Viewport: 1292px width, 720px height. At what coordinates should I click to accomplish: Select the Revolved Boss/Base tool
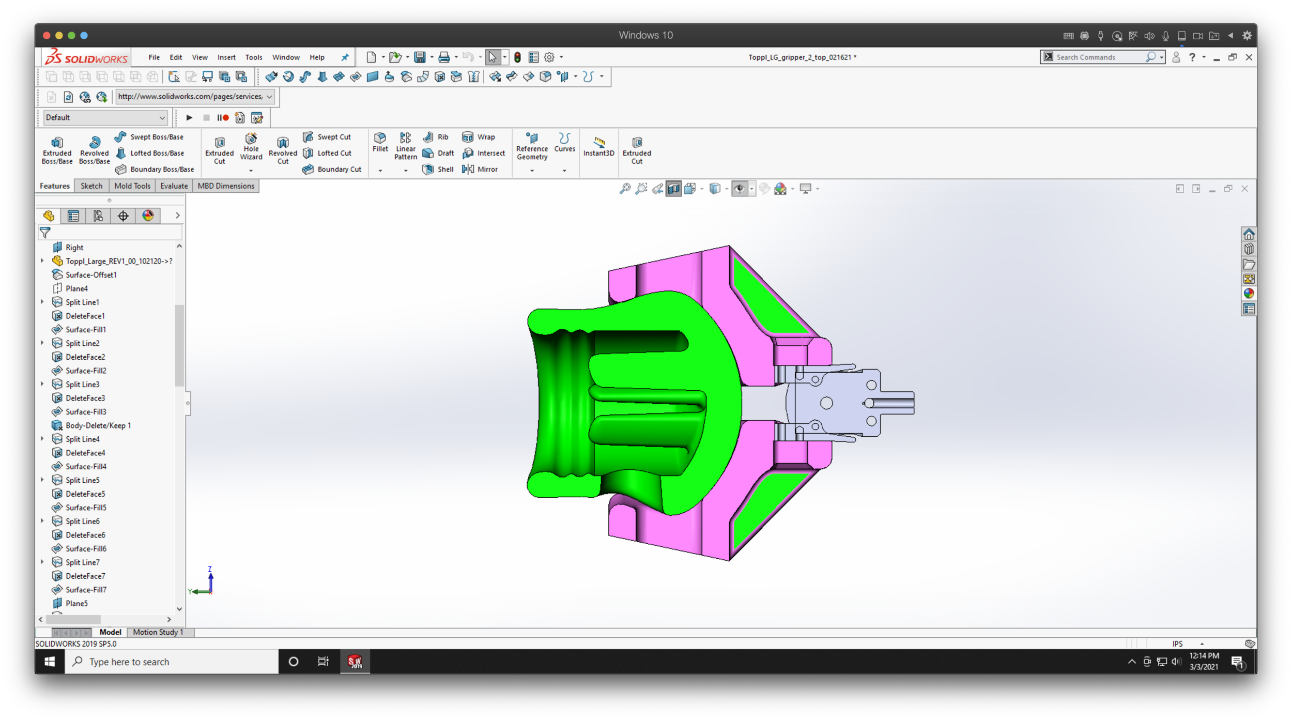point(94,150)
